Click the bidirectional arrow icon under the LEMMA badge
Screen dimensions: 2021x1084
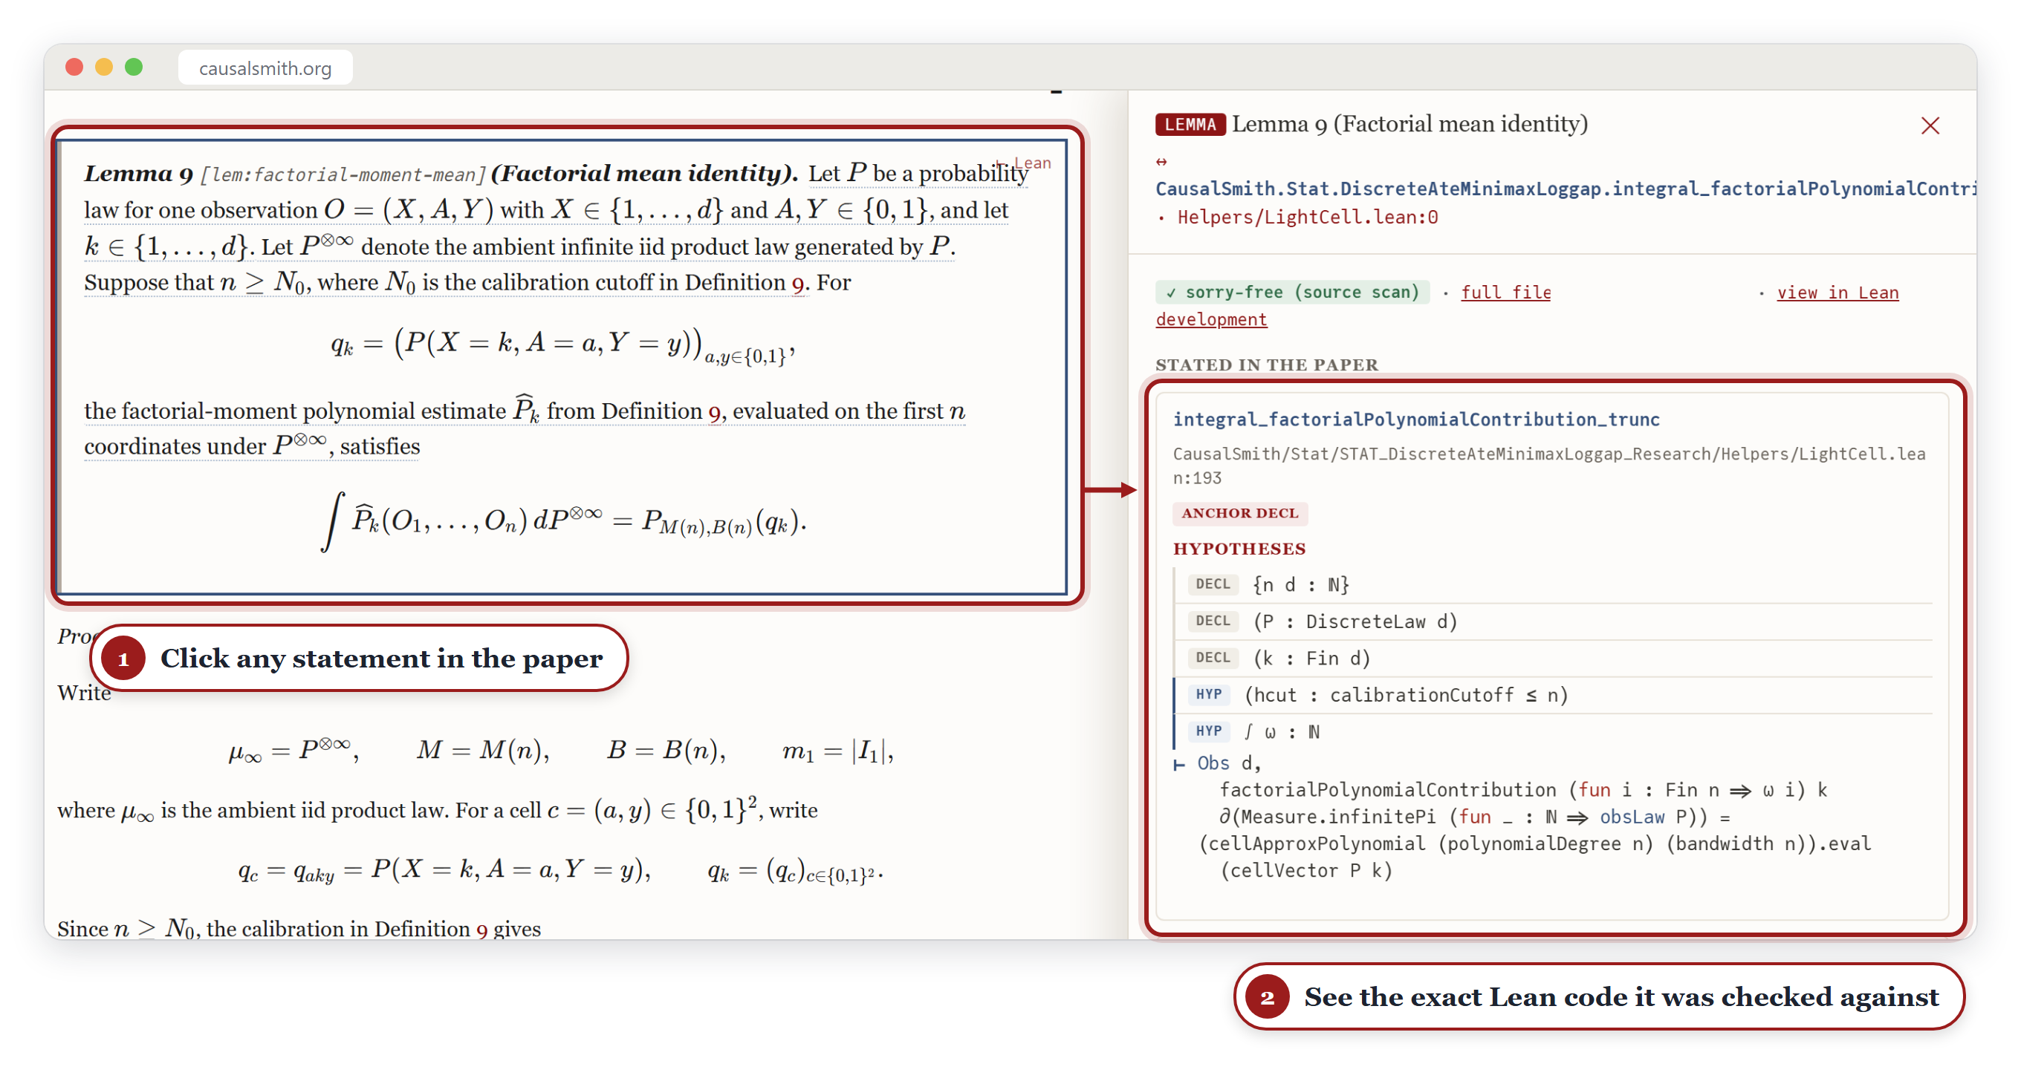tap(1162, 161)
